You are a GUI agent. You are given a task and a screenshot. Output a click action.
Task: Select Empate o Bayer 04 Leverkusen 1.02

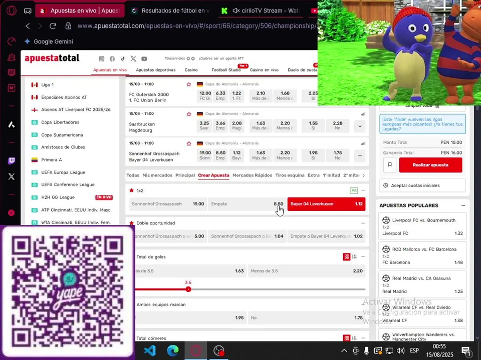coord(326,236)
